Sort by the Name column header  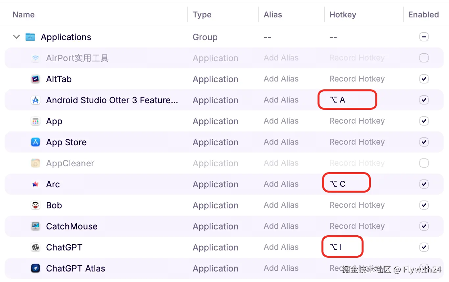[24, 15]
